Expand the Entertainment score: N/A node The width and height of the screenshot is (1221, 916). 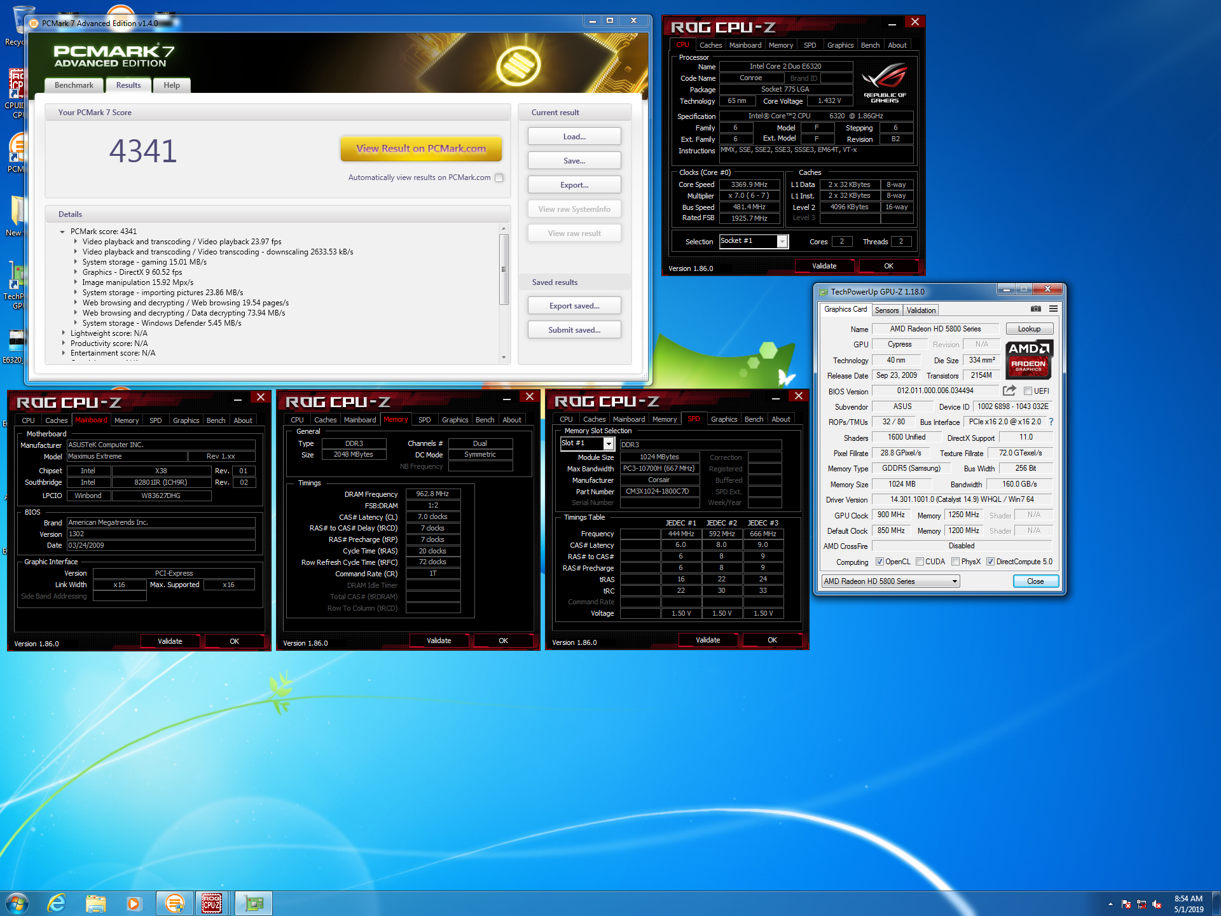pyautogui.click(x=63, y=353)
